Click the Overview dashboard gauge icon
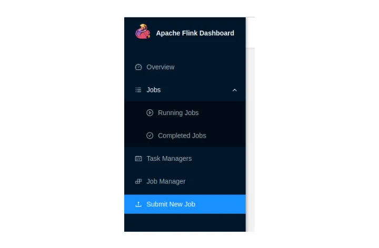Image resolution: width=379 pixels, height=248 pixels. pyautogui.click(x=138, y=67)
